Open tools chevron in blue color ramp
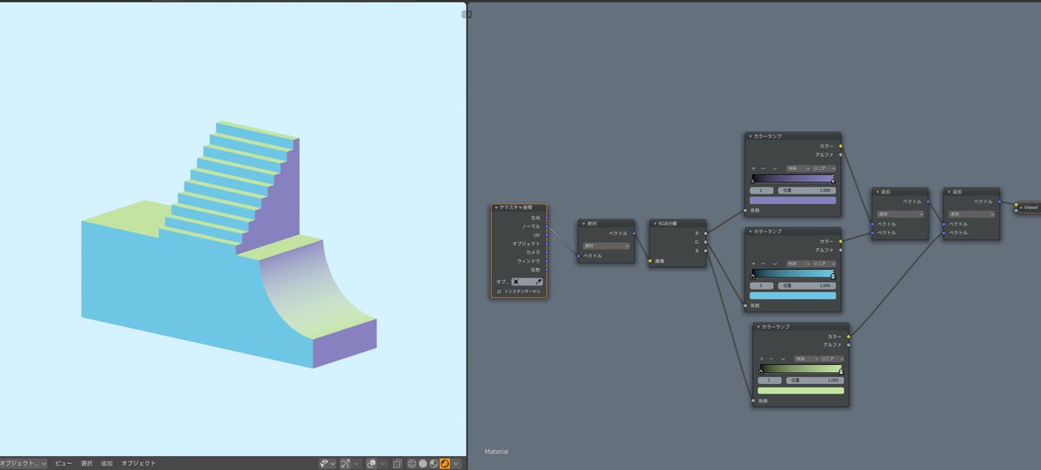The height and width of the screenshot is (470, 1041). click(x=775, y=264)
